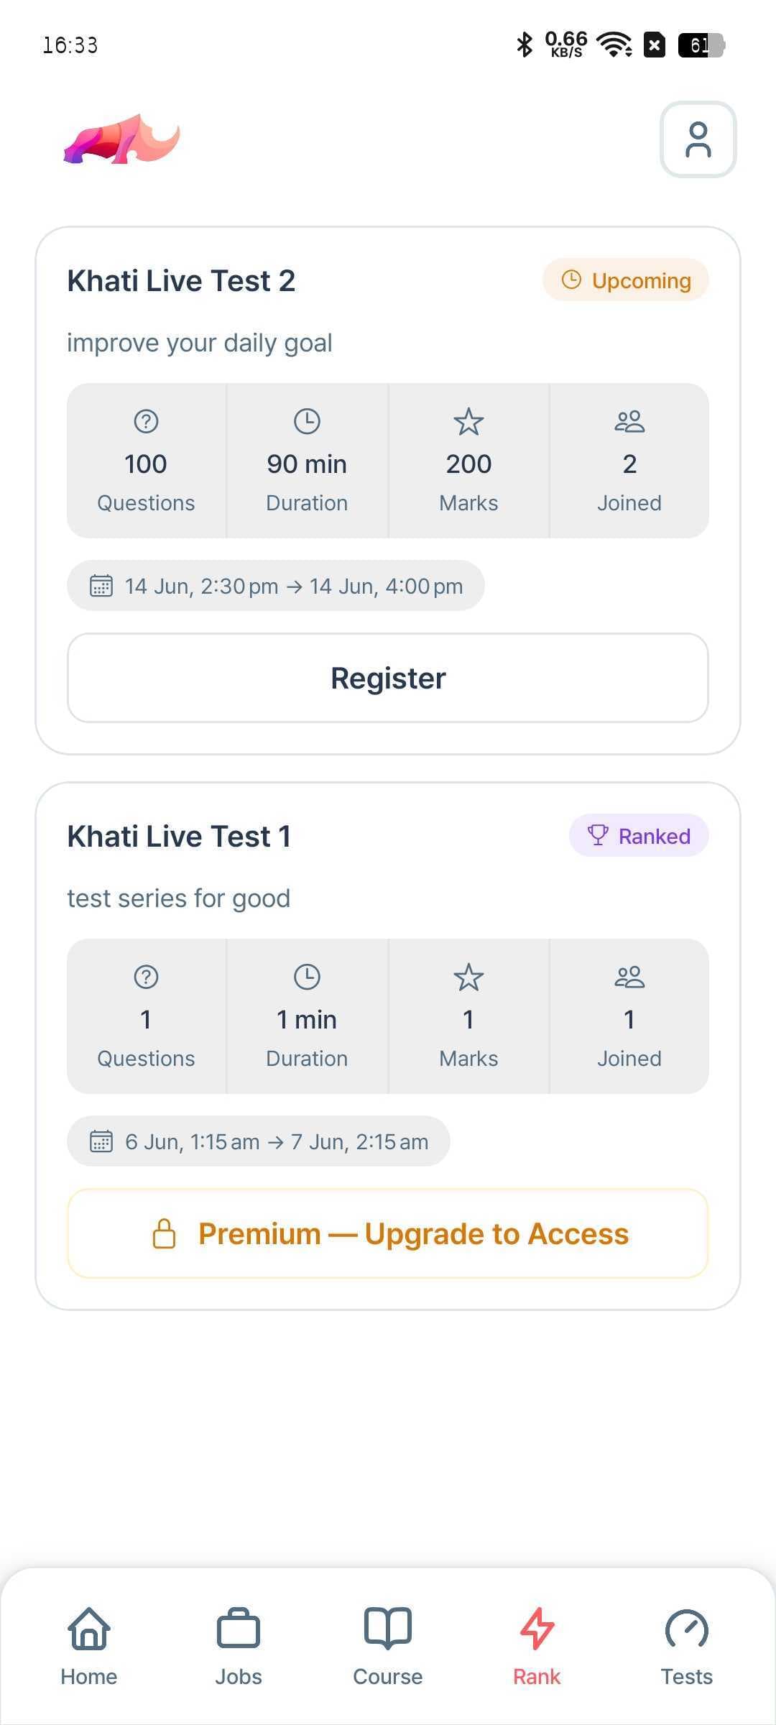Tap the 14 Jun schedule date chip
The height and width of the screenshot is (1725, 776).
tap(276, 586)
